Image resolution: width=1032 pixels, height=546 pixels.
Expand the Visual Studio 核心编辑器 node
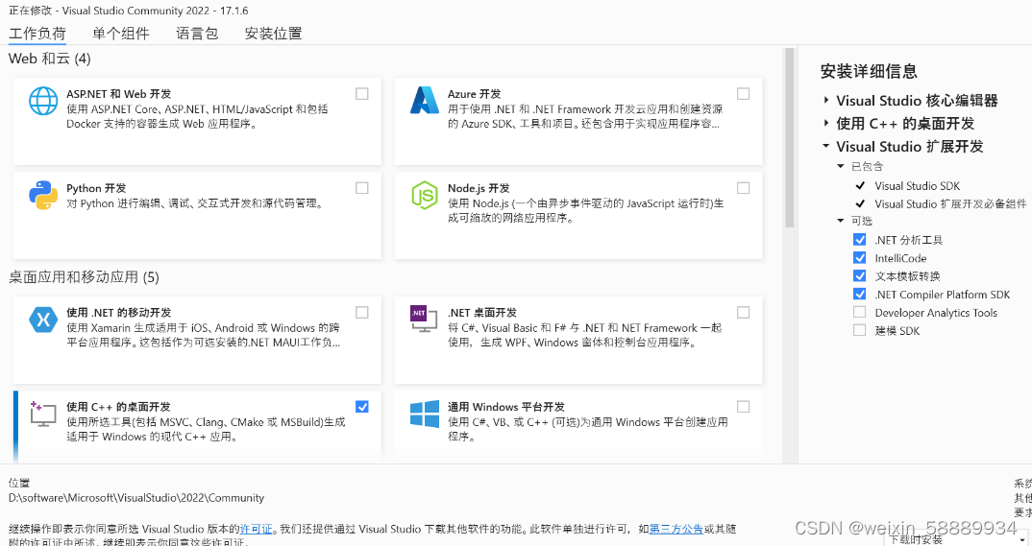coord(826,101)
